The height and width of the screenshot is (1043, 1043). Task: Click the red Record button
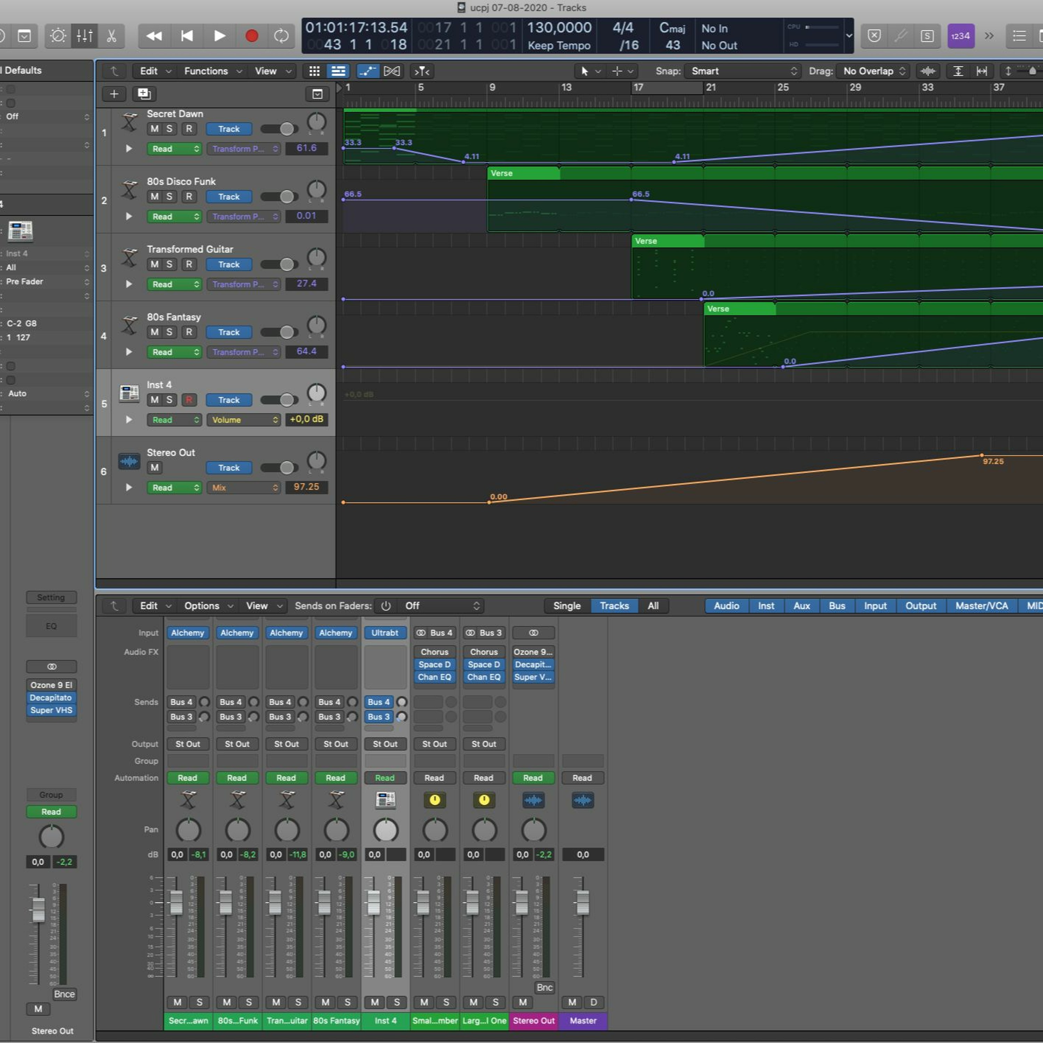coord(251,35)
